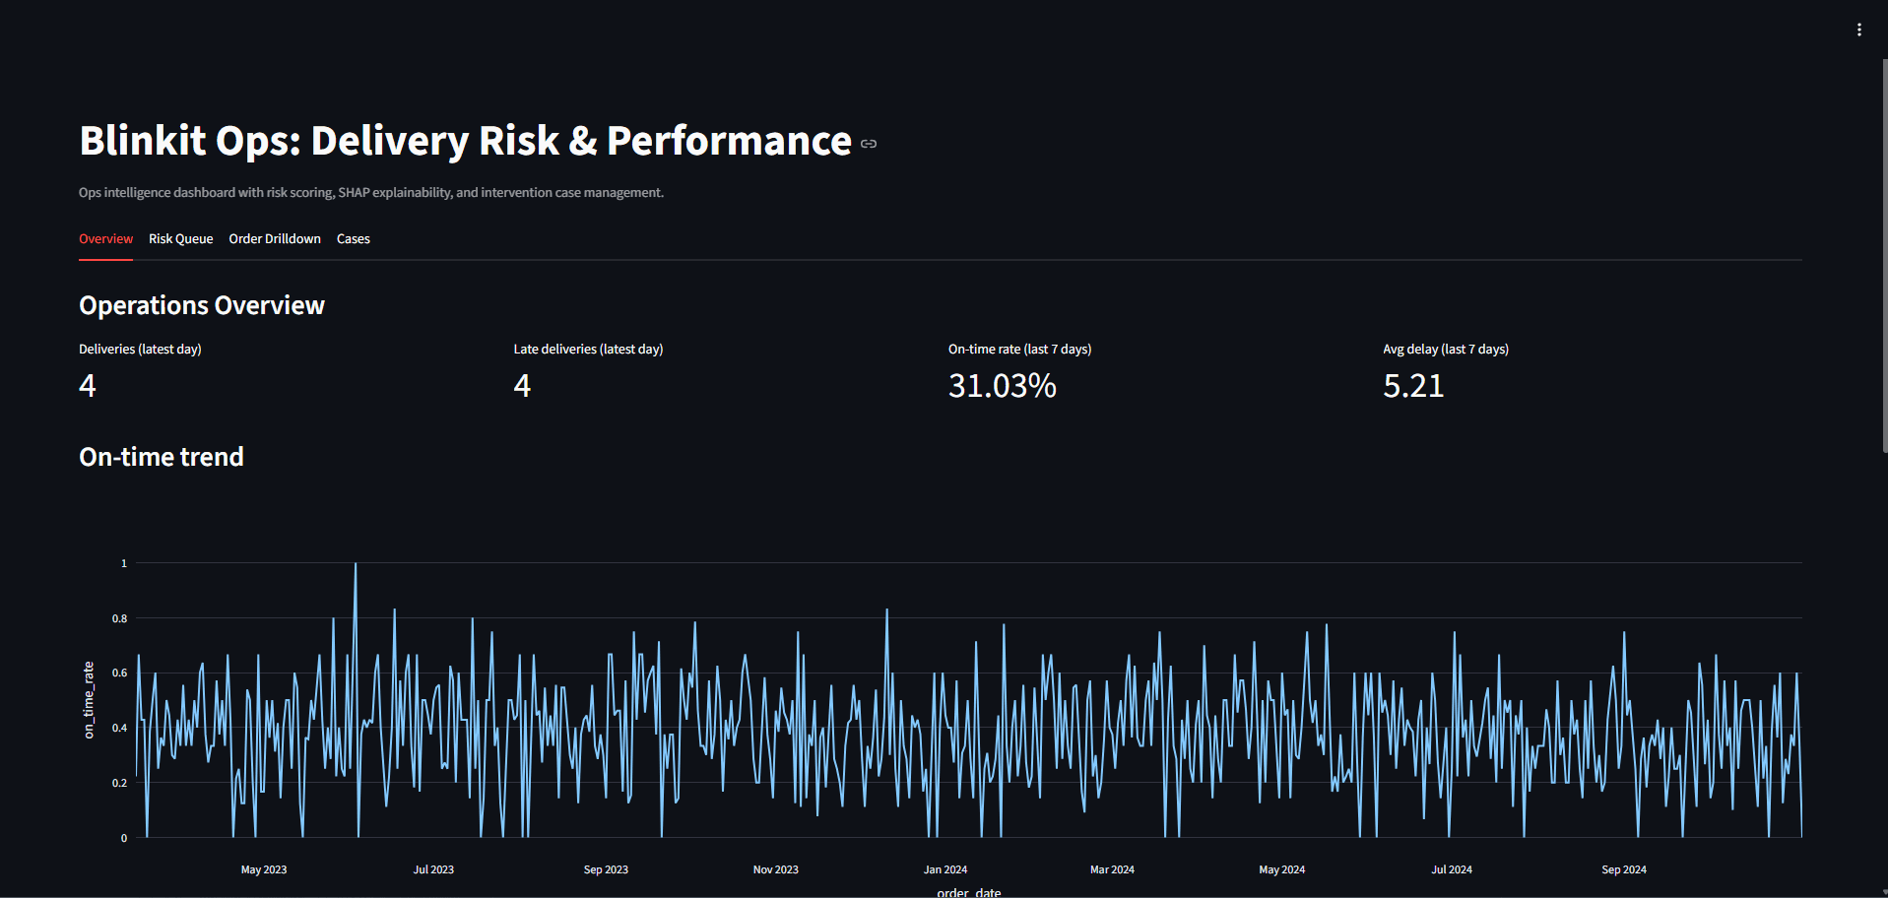The height and width of the screenshot is (898, 1888).
Task: Click the 'Sep 2024' x-axis label
Action: pyautogui.click(x=1624, y=869)
